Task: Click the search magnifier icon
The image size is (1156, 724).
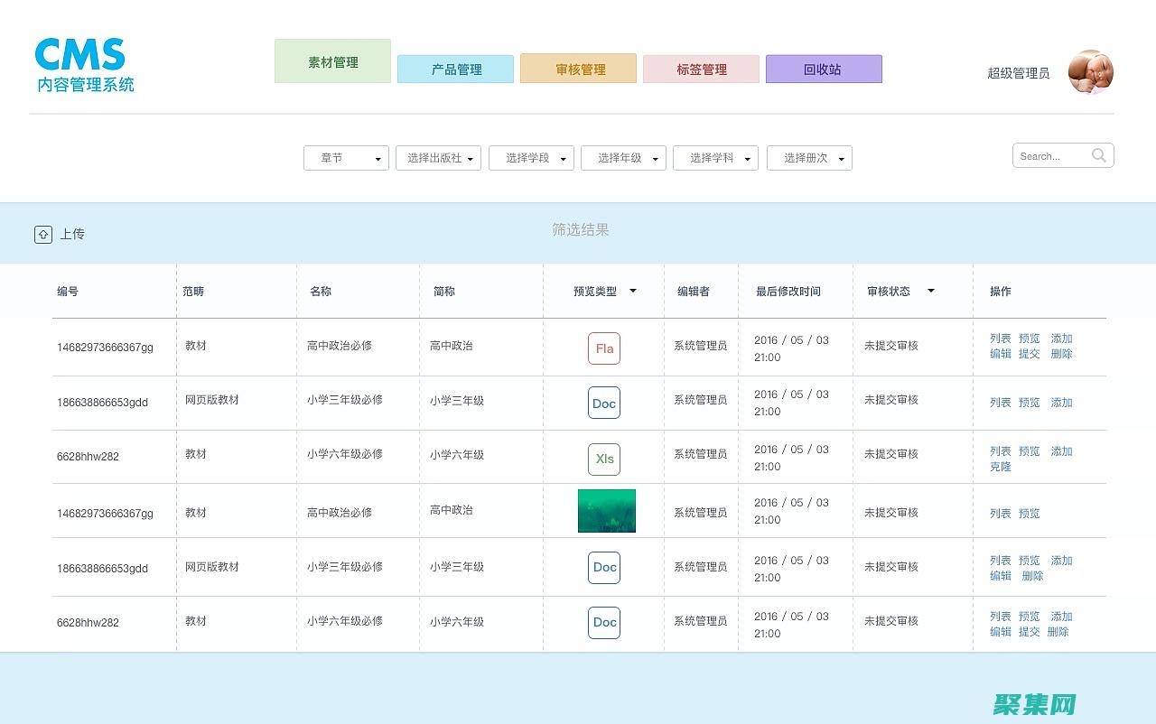Action: point(1099,155)
